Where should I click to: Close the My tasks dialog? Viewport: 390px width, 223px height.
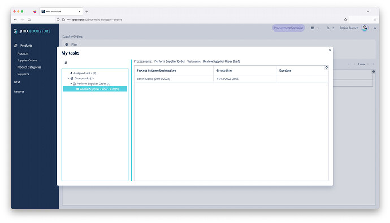point(330,50)
